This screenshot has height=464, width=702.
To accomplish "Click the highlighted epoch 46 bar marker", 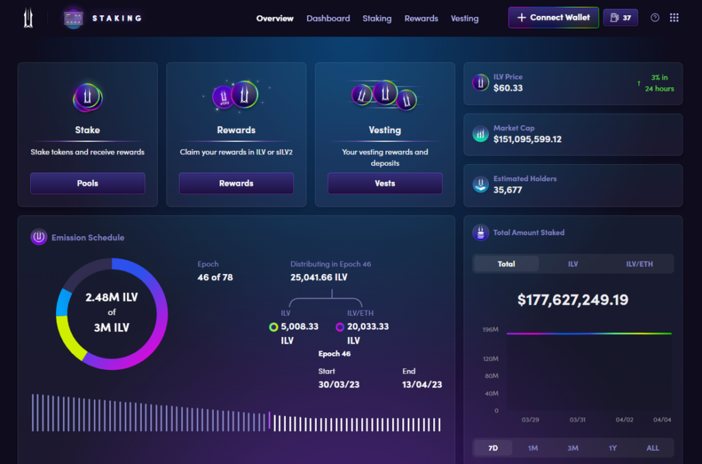I will coord(269,421).
